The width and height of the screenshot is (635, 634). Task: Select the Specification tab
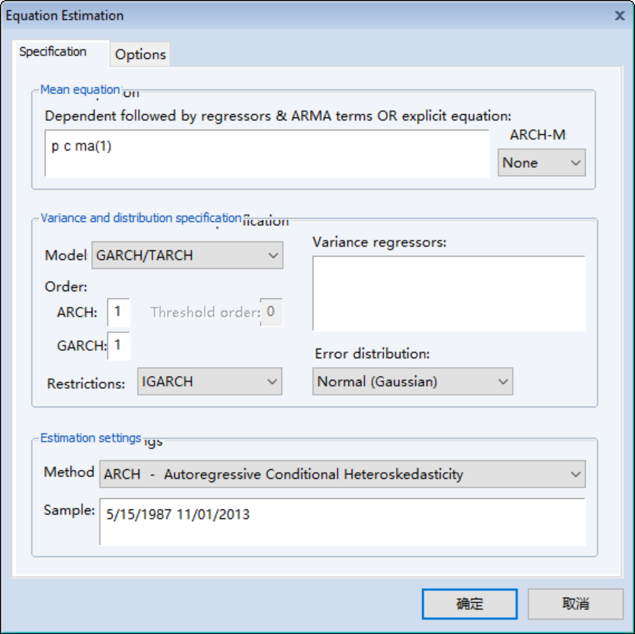[53, 52]
